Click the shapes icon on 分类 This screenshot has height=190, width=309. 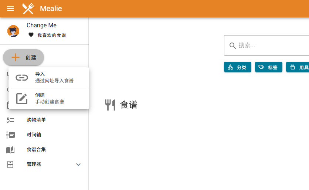230,67
